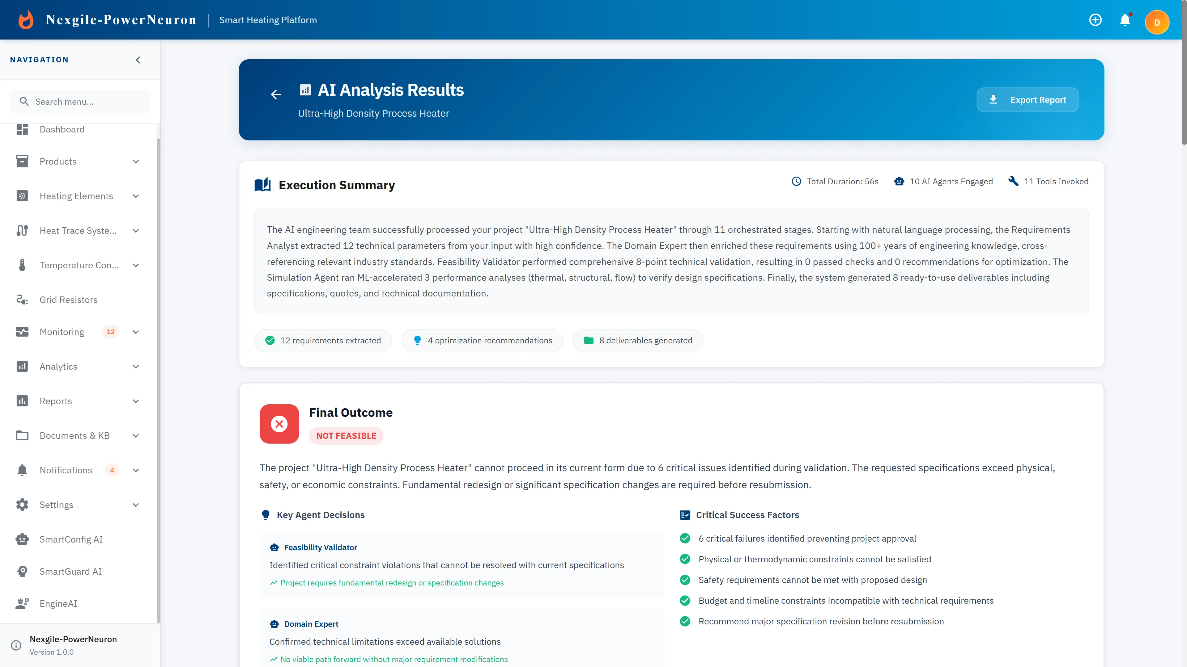Collapse the navigation sidebar

[137, 59]
